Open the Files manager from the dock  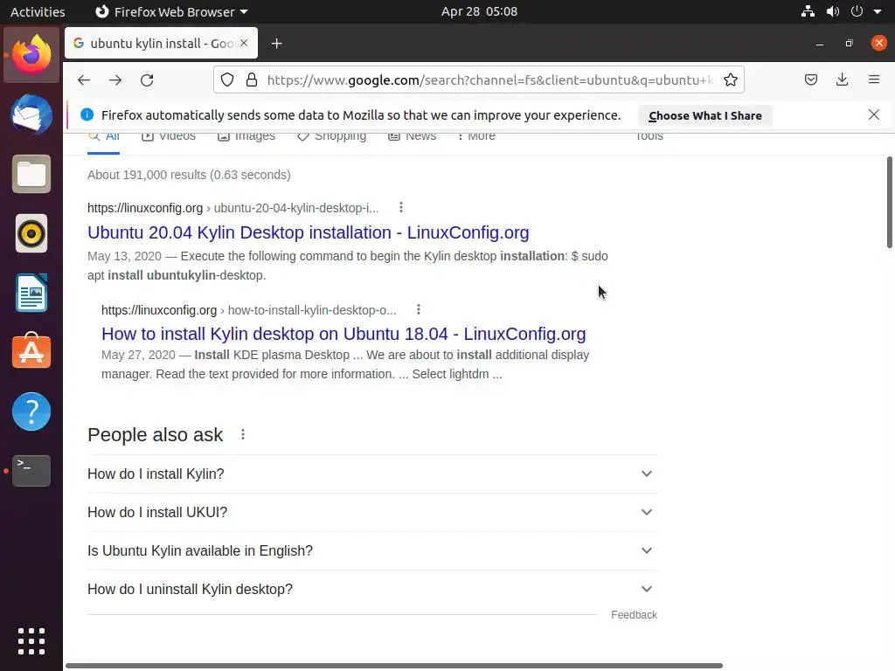click(x=31, y=174)
